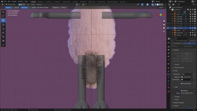Click the outliner search field
This screenshot has height=111, width=197.
[x=184, y=5]
